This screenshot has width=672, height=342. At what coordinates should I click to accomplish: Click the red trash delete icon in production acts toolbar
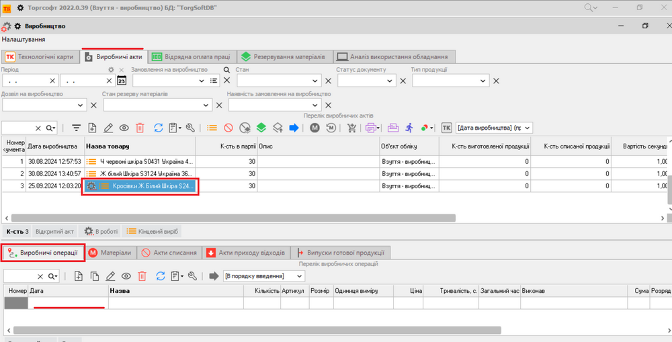(x=140, y=128)
